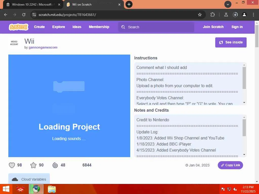The width and height of the screenshot is (259, 194).
Task: Click the network tray icon
Action: [x=229, y=189]
